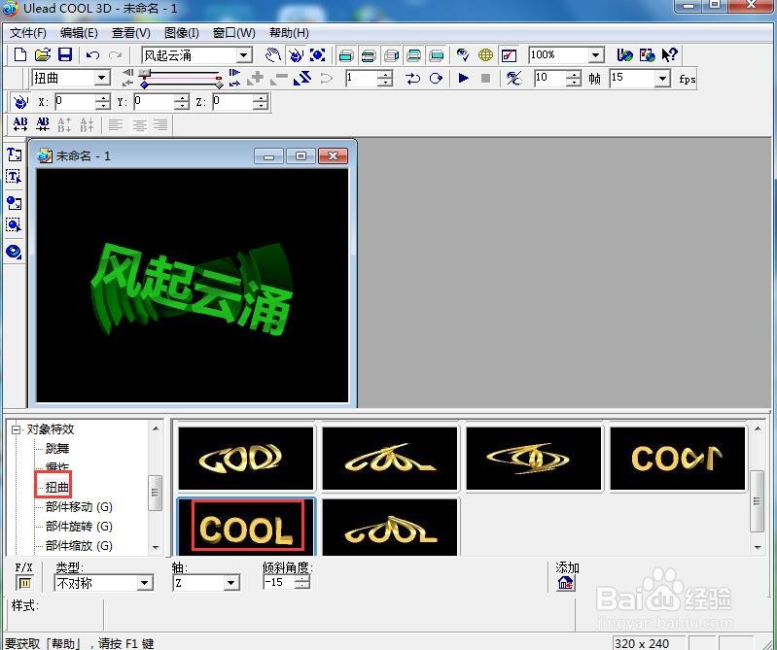Toggle the front face display icon
Image resolution: width=777 pixels, height=650 pixels.
(346, 55)
